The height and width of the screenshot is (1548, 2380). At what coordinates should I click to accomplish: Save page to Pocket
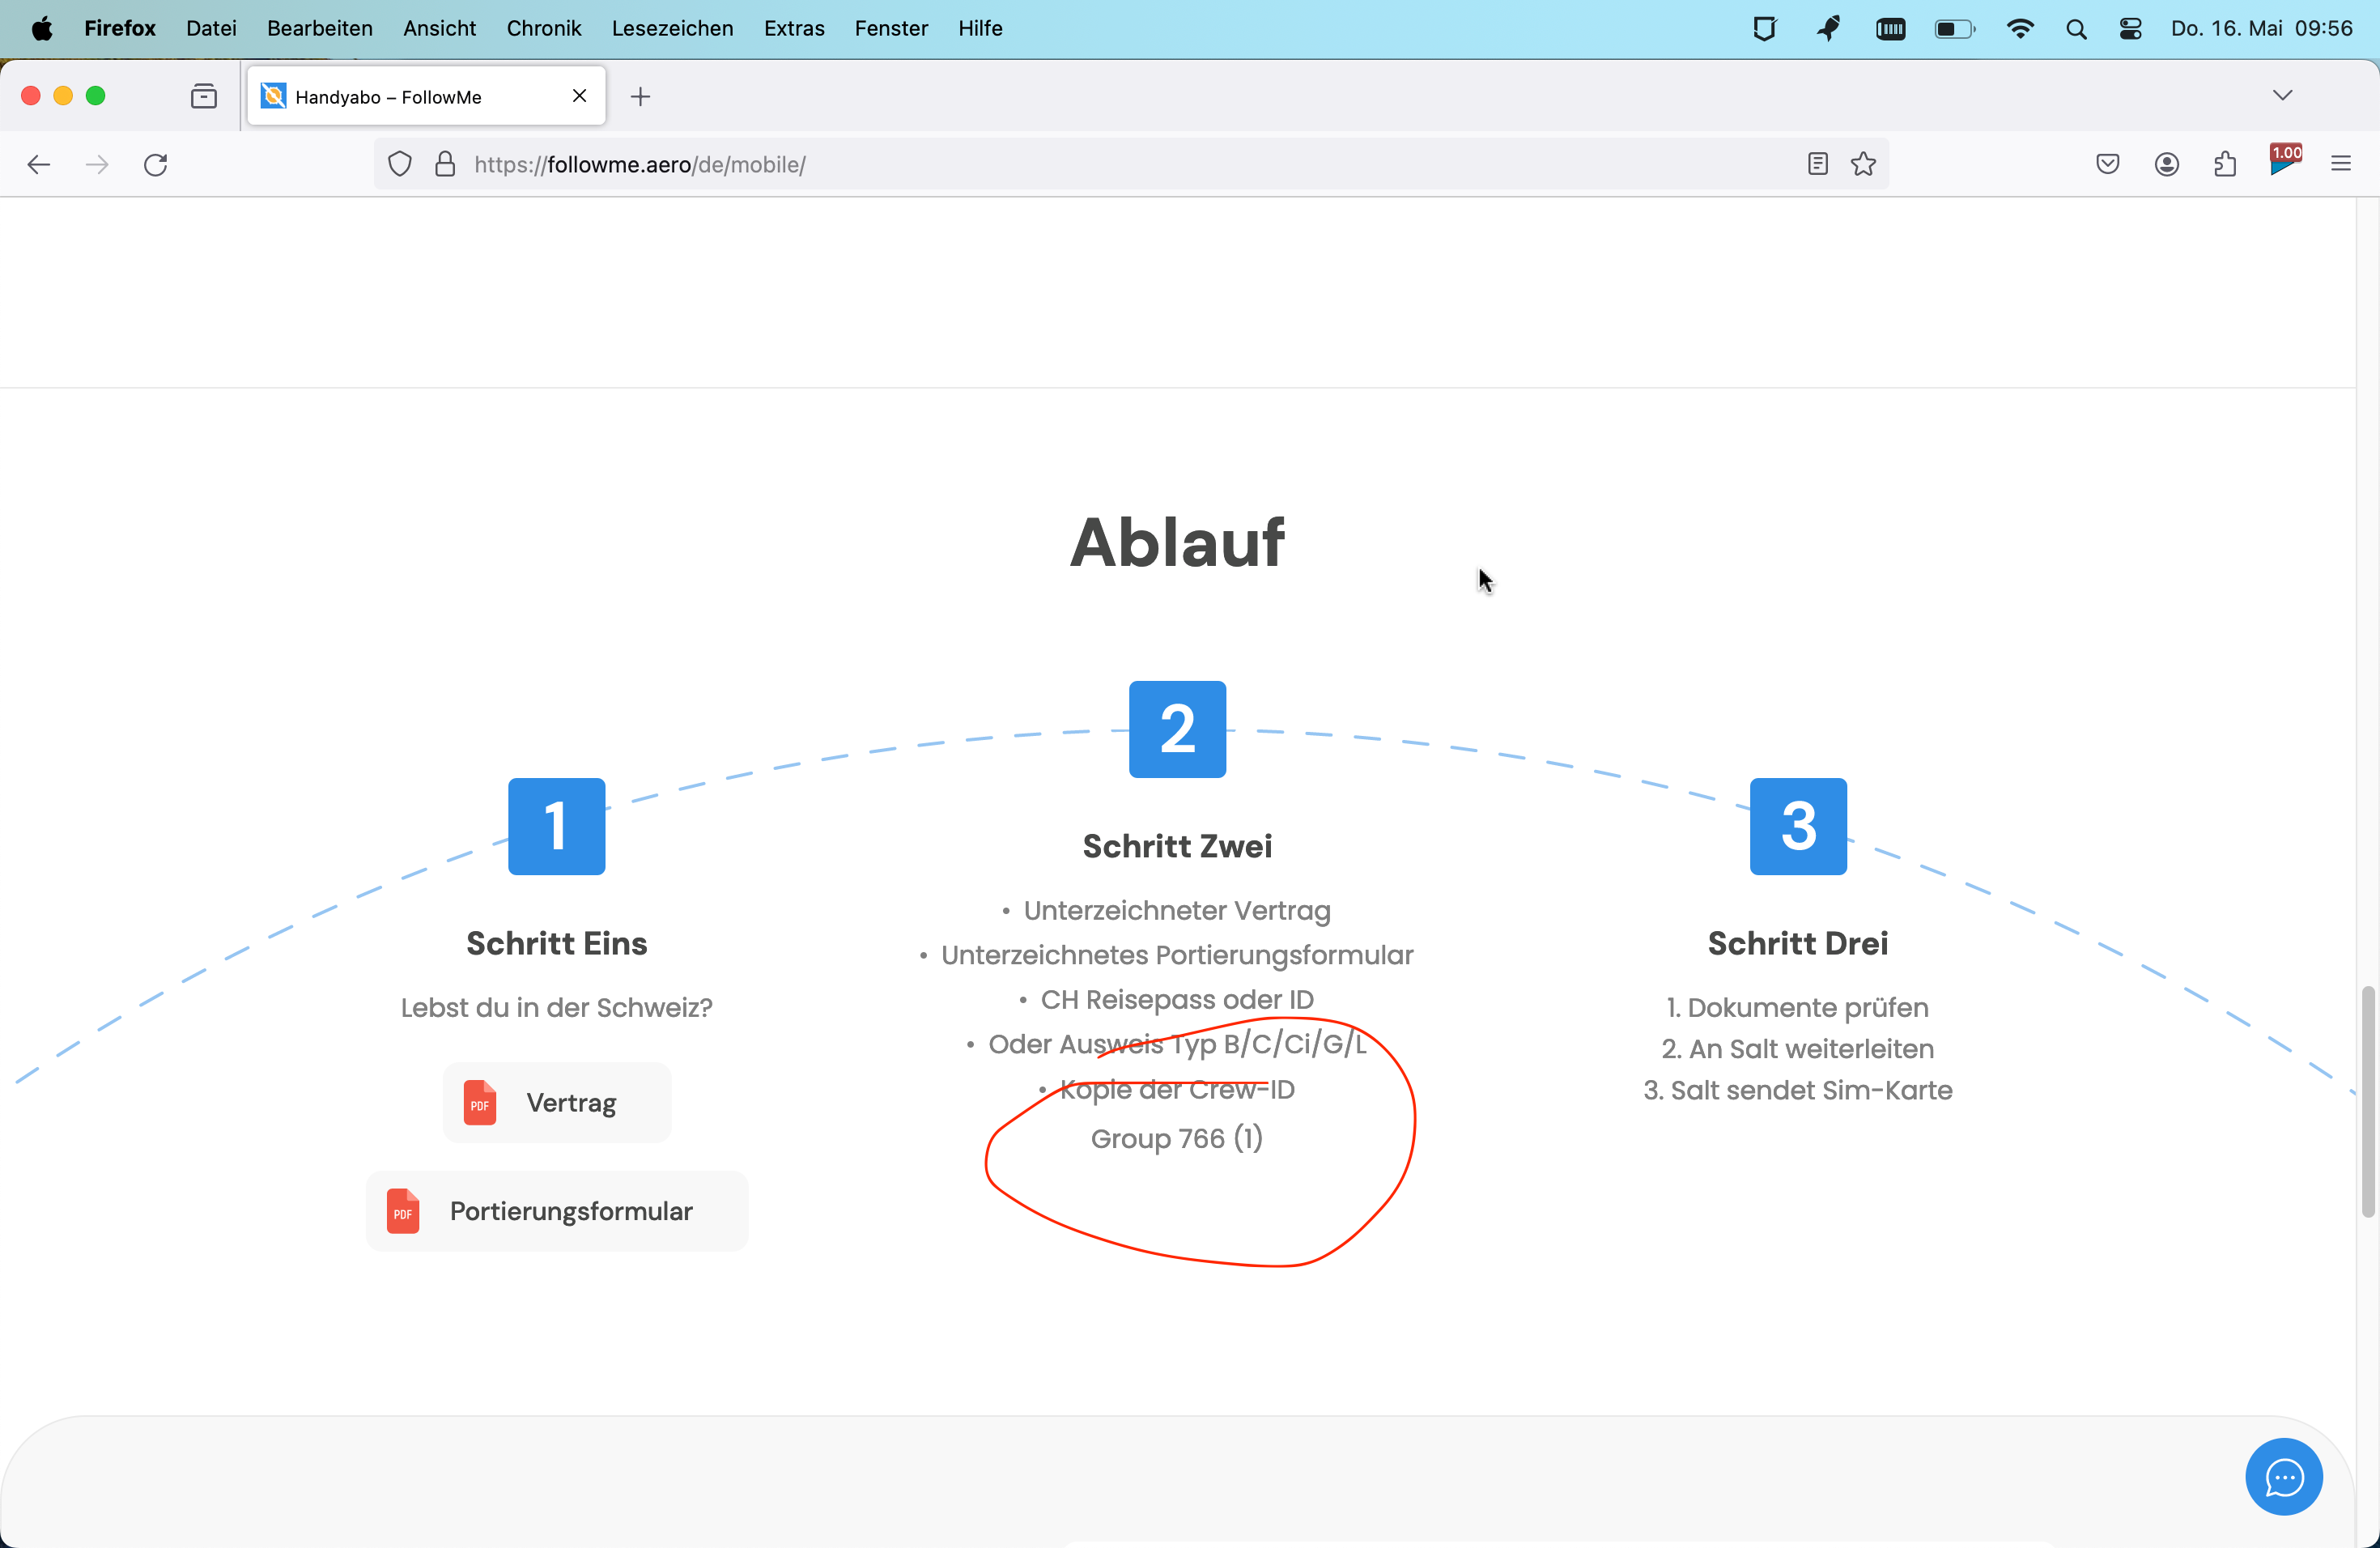[x=2108, y=164]
